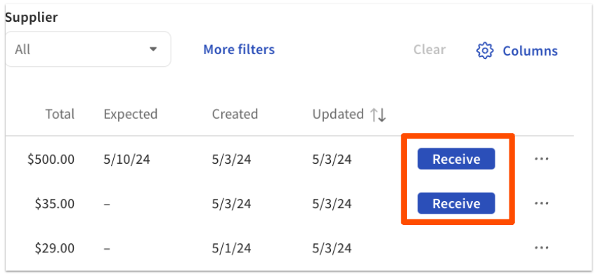Click the Updated column header

pos(338,114)
